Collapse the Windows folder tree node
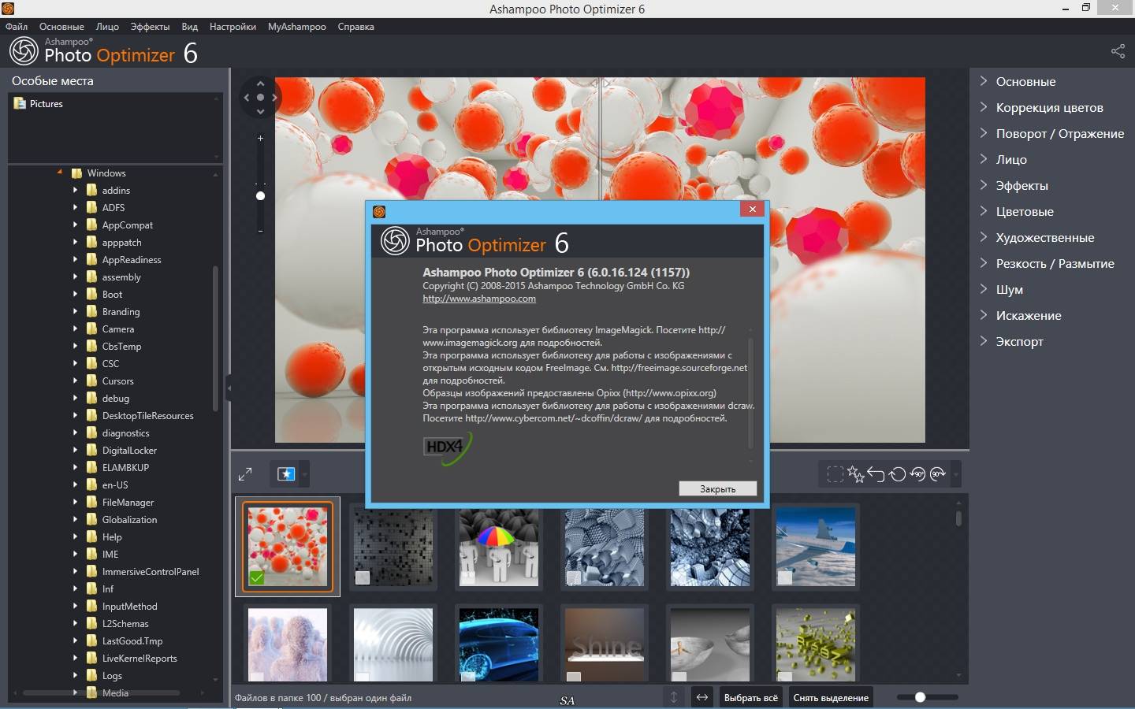The height and width of the screenshot is (709, 1135). point(60,172)
